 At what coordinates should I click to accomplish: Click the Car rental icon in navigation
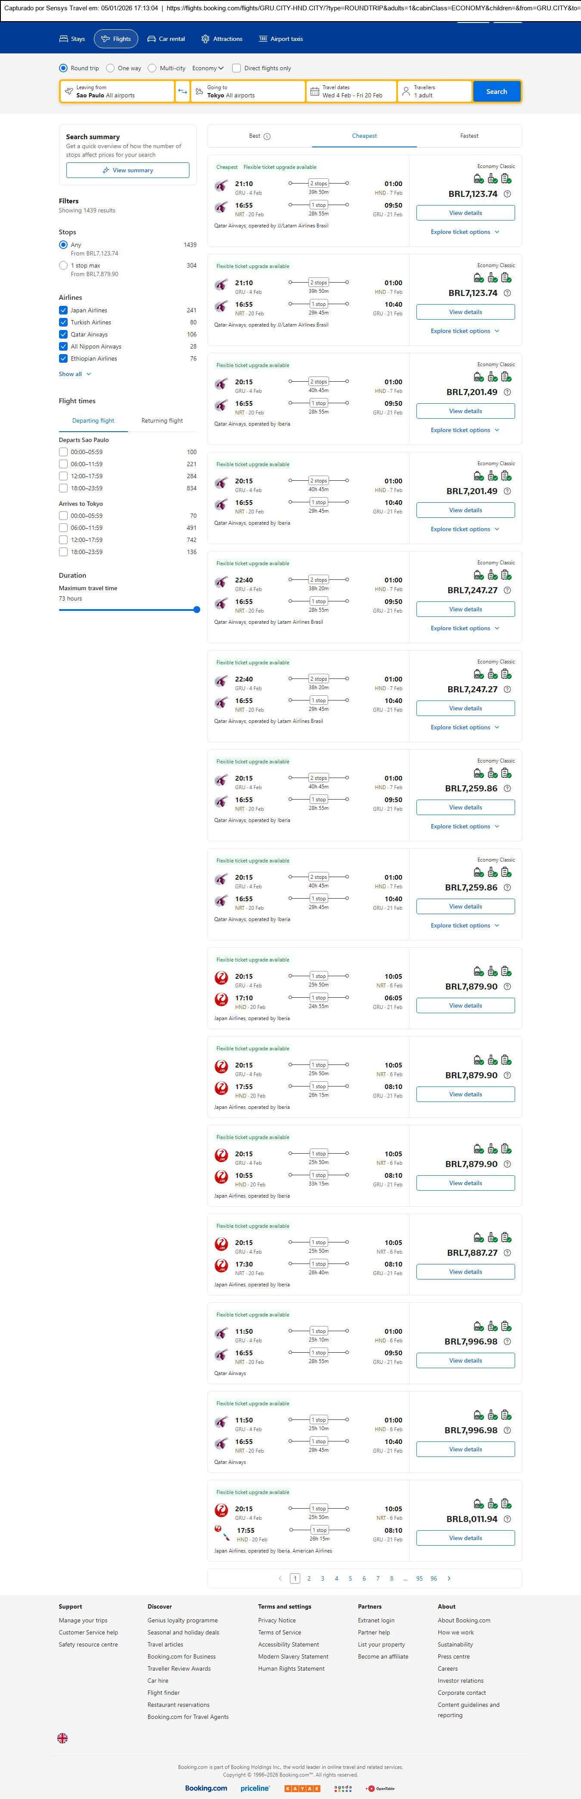[152, 39]
